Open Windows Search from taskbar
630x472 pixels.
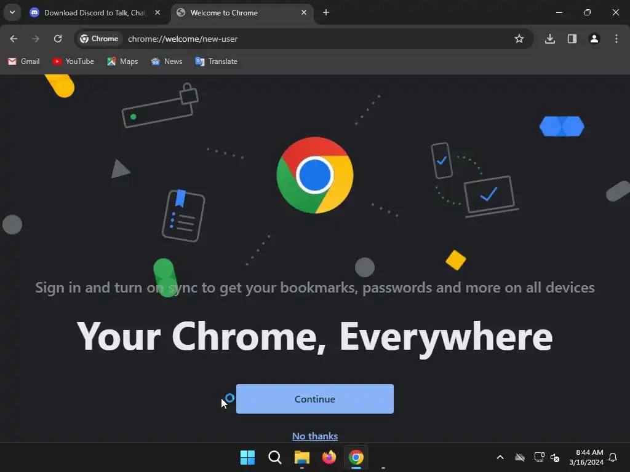275,457
